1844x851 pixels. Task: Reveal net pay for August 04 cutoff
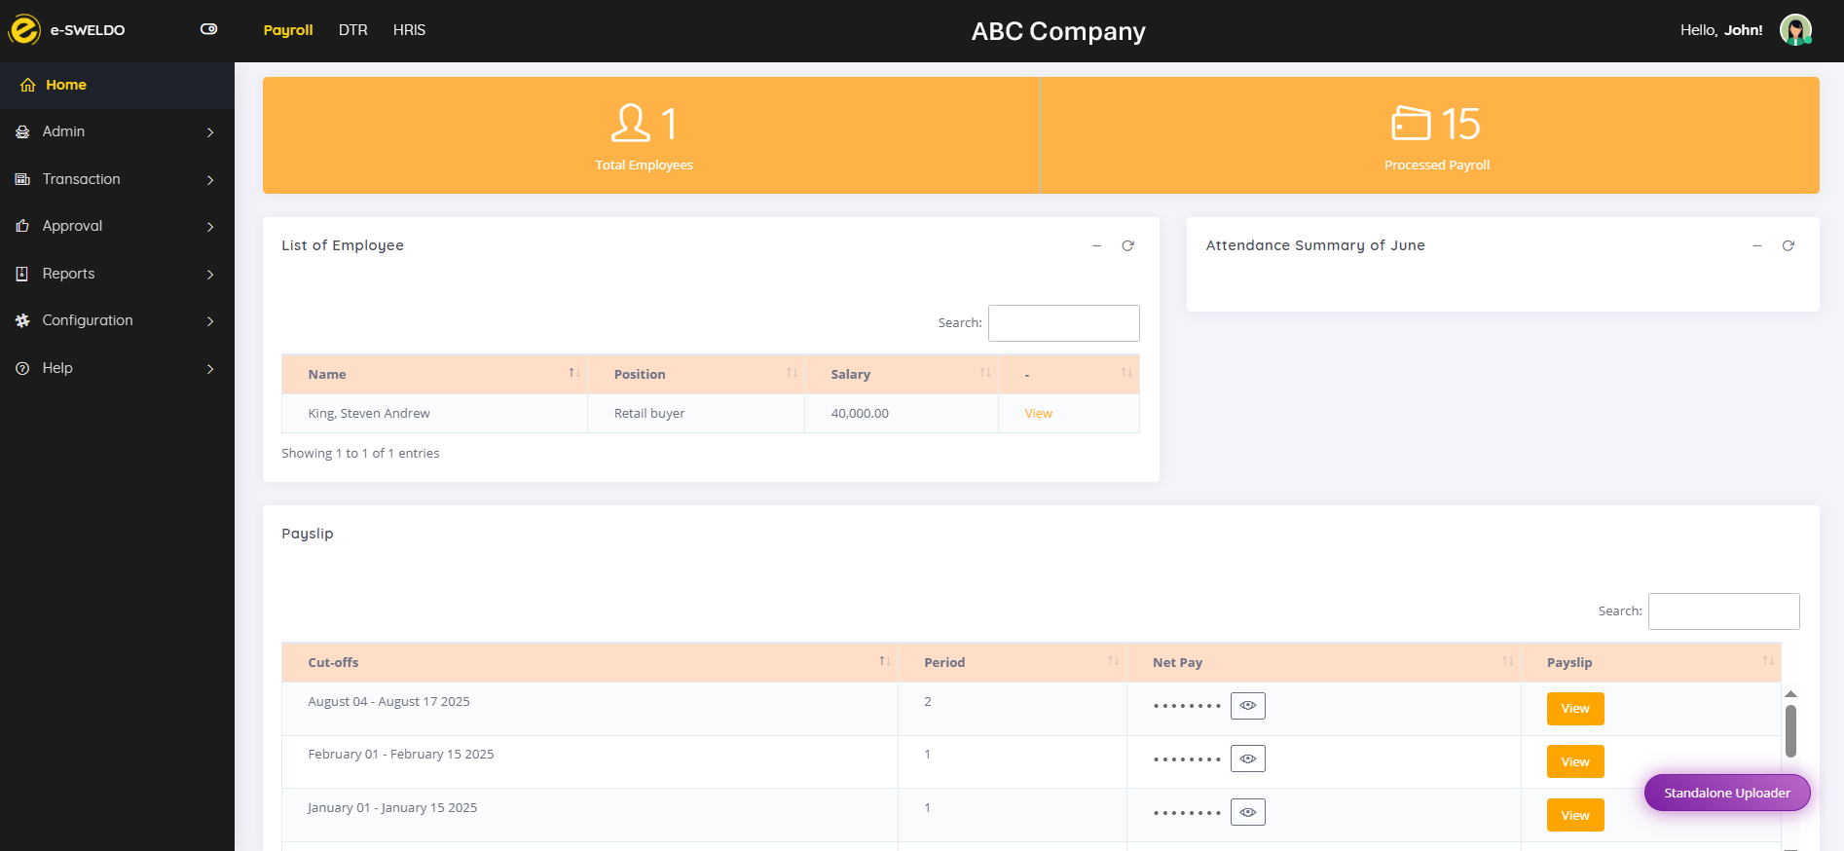pyautogui.click(x=1248, y=706)
